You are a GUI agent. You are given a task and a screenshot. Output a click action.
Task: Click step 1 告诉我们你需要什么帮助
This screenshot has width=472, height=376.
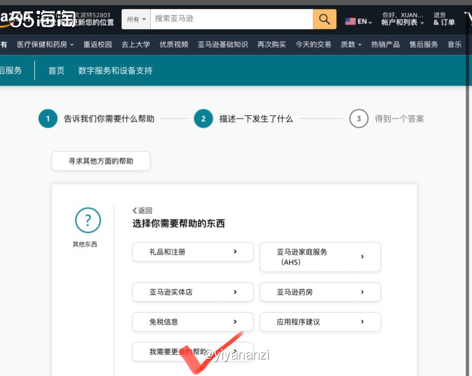click(x=96, y=118)
